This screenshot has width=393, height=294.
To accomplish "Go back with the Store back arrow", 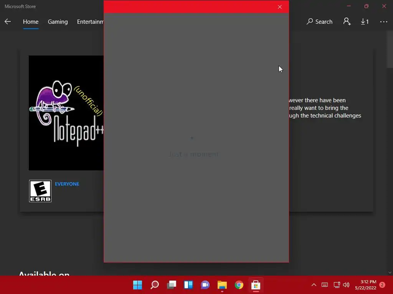I will coord(8,21).
